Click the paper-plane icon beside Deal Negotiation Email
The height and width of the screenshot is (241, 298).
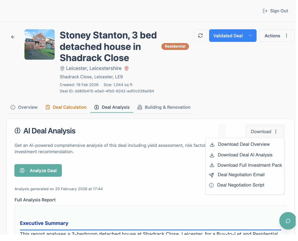pyautogui.click(x=212, y=175)
